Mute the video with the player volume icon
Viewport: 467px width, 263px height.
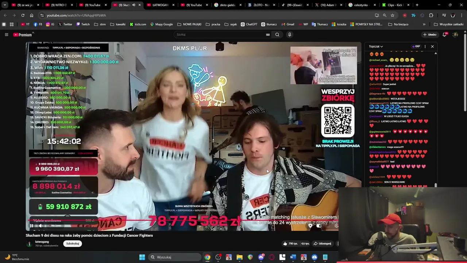40,226
